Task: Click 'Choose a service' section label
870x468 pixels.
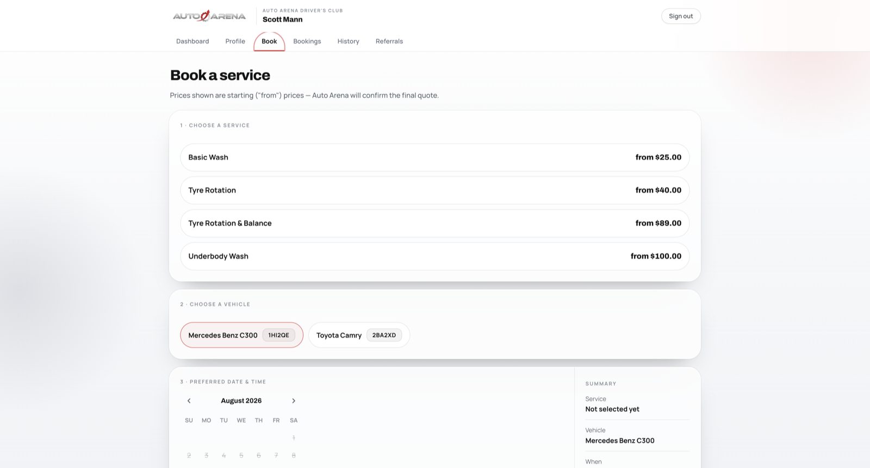Action: 215,126
